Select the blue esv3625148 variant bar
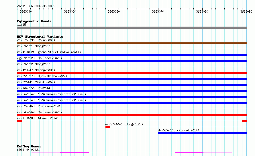 [132, 103]
